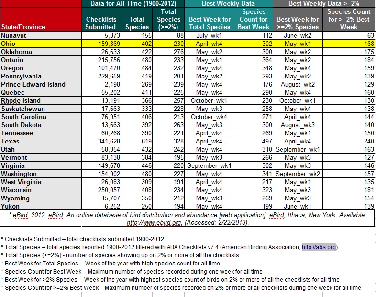Click Virginia checklists value 149,678
This screenshot has width=376, height=297.
click(x=101, y=166)
